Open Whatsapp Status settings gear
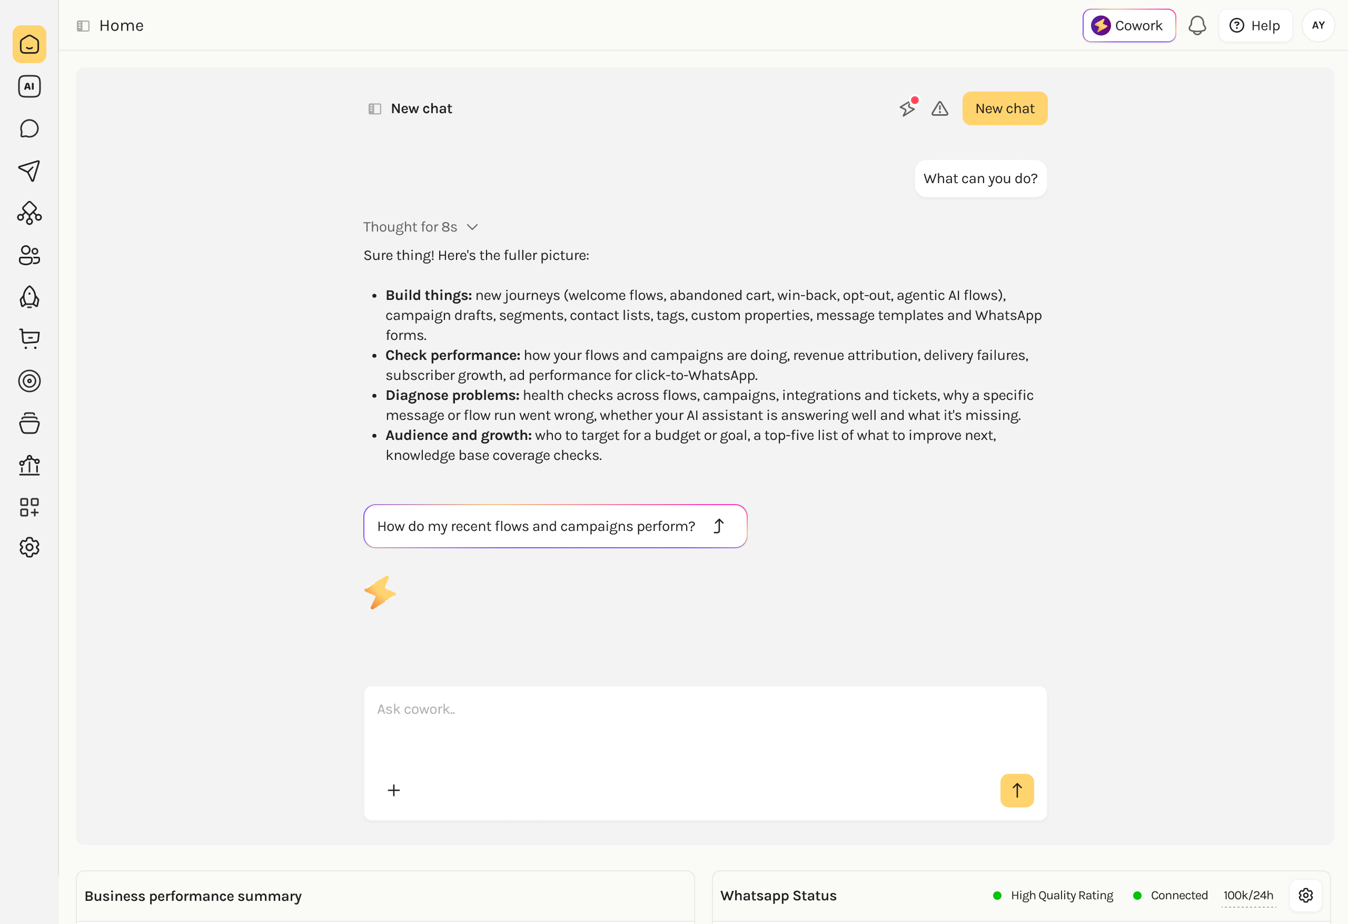This screenshot has width=1348, height=924. coord(1306,895)
